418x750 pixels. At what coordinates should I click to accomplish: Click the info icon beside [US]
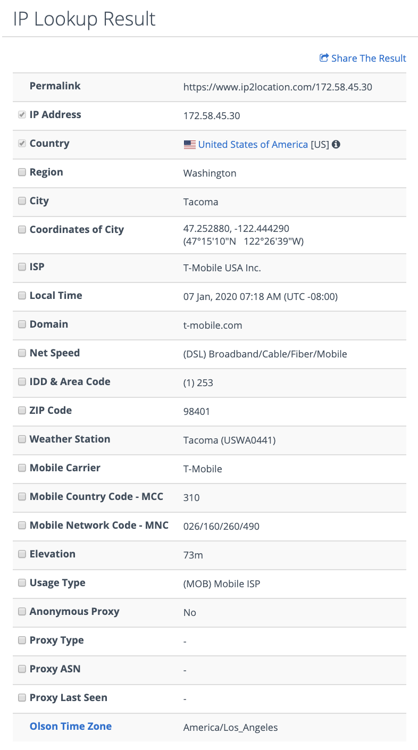[x=336, y=144]
